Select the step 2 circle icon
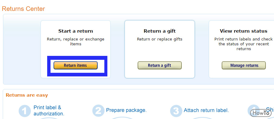Viewport: 274px width, 119px height. coord(98,111)
